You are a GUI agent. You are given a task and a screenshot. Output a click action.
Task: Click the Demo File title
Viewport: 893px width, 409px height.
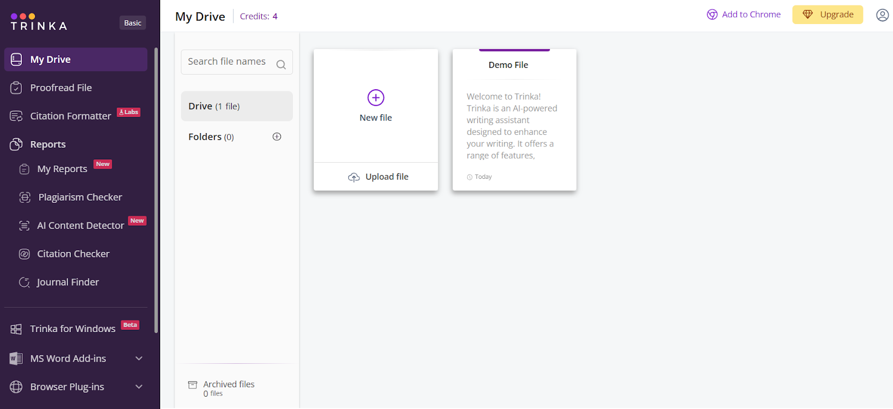(x=508, y=65)
